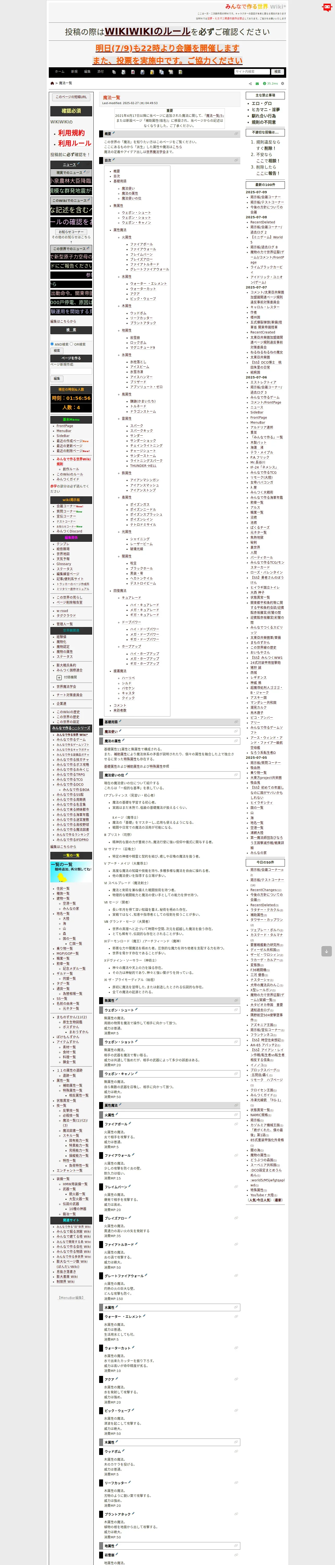Viewport: 335px width, 1565px height.
Task: Click the anchor link icon on the 基礎用語 heading
Action: coord(236,722)
